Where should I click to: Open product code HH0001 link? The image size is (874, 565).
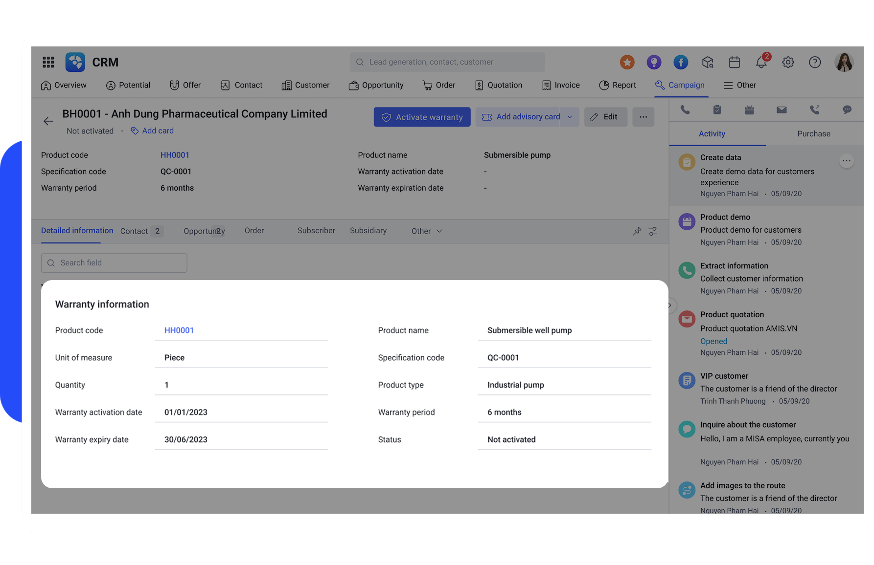coord(179,330)
